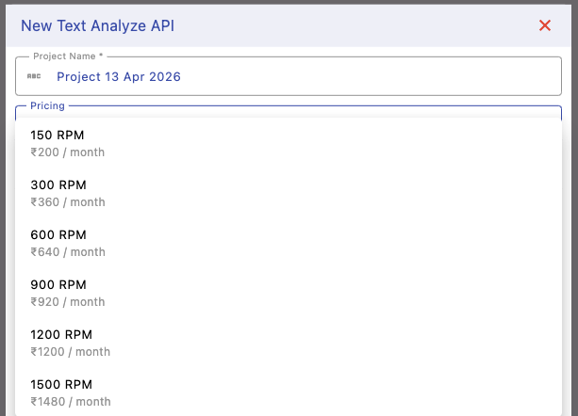Click the ₹360 / month price text

67,202
